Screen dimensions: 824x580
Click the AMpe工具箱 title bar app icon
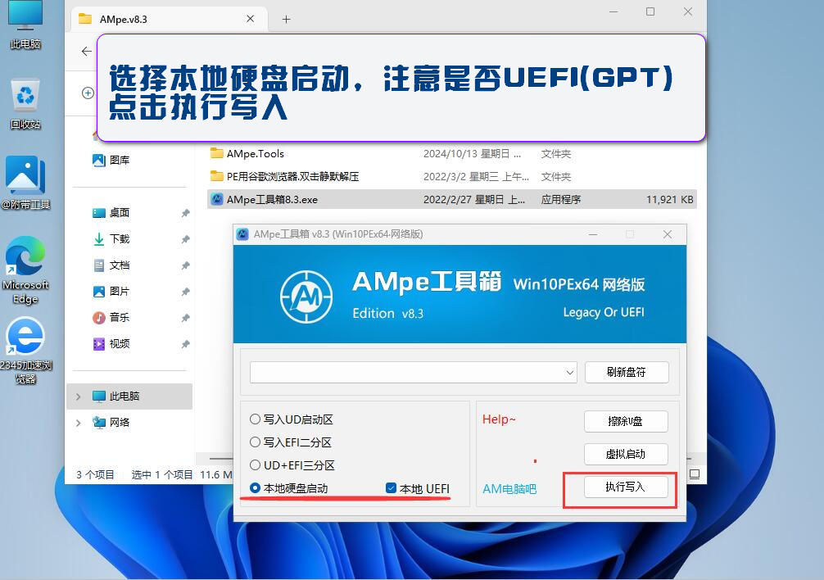(x=242, y=233)
